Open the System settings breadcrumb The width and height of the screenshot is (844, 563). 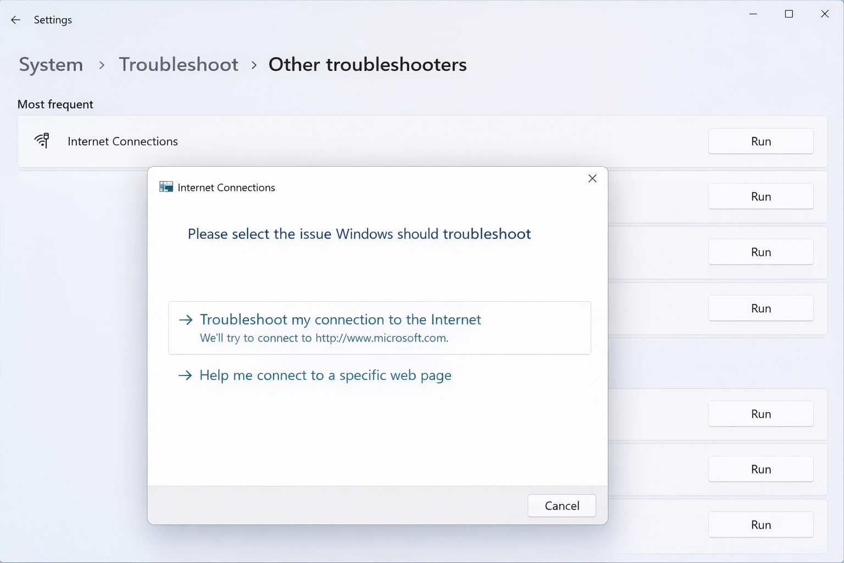(x=50, y=64)
